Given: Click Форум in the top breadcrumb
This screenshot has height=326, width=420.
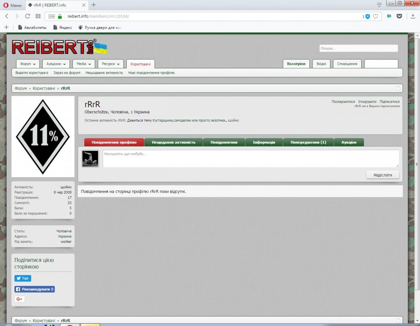Looking at the screenshot, I should (21, 88).
